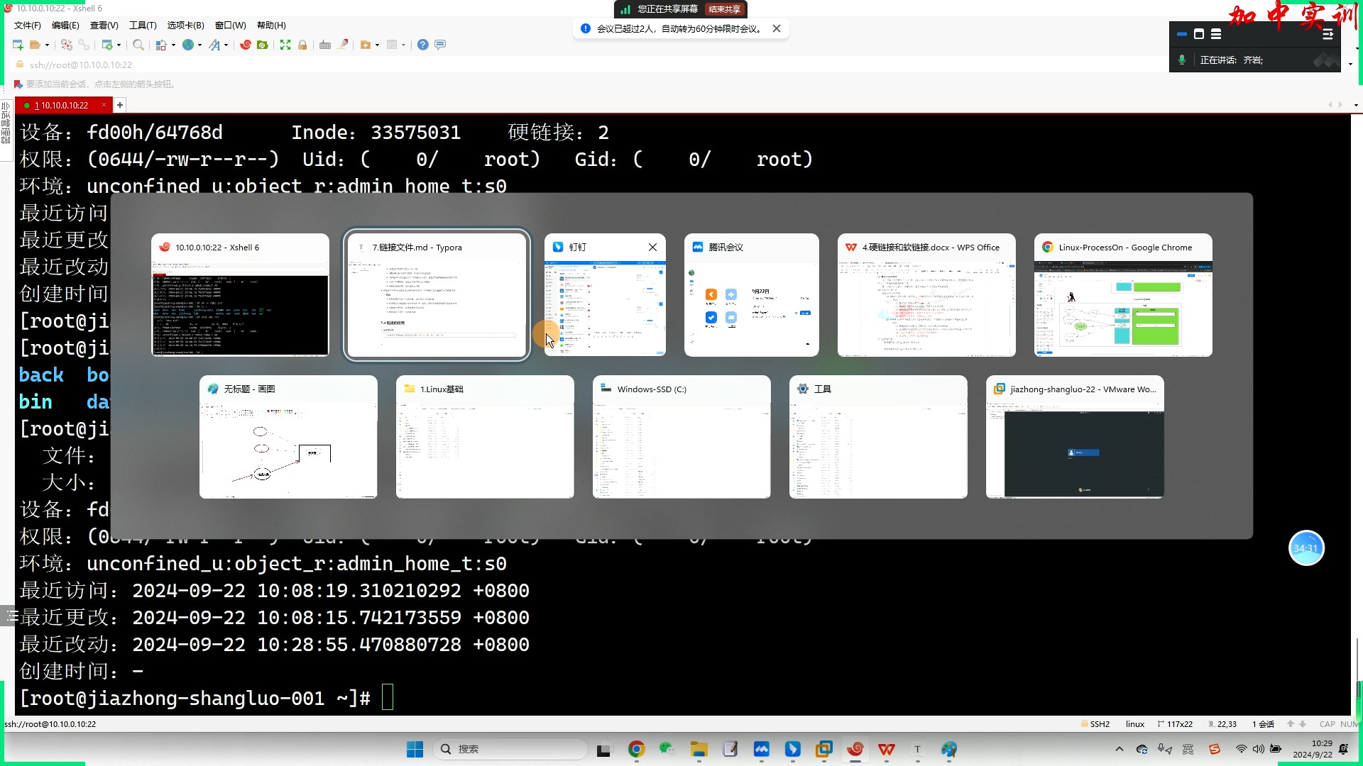This screenshot has height=766, width=1363.
Task: Switch to the VMware Workstation thumbnail
Action: point(1075,437)
